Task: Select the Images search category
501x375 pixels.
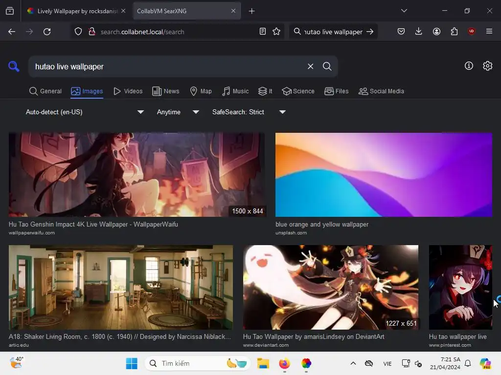Action: [x=87, y=91]
